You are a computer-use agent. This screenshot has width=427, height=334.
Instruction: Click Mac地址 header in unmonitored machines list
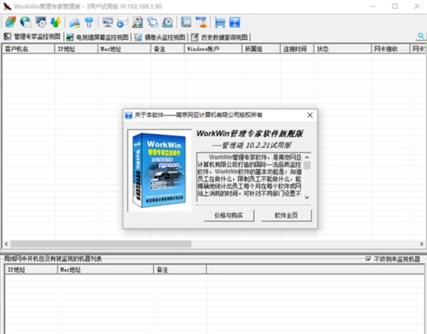(106, 270)
